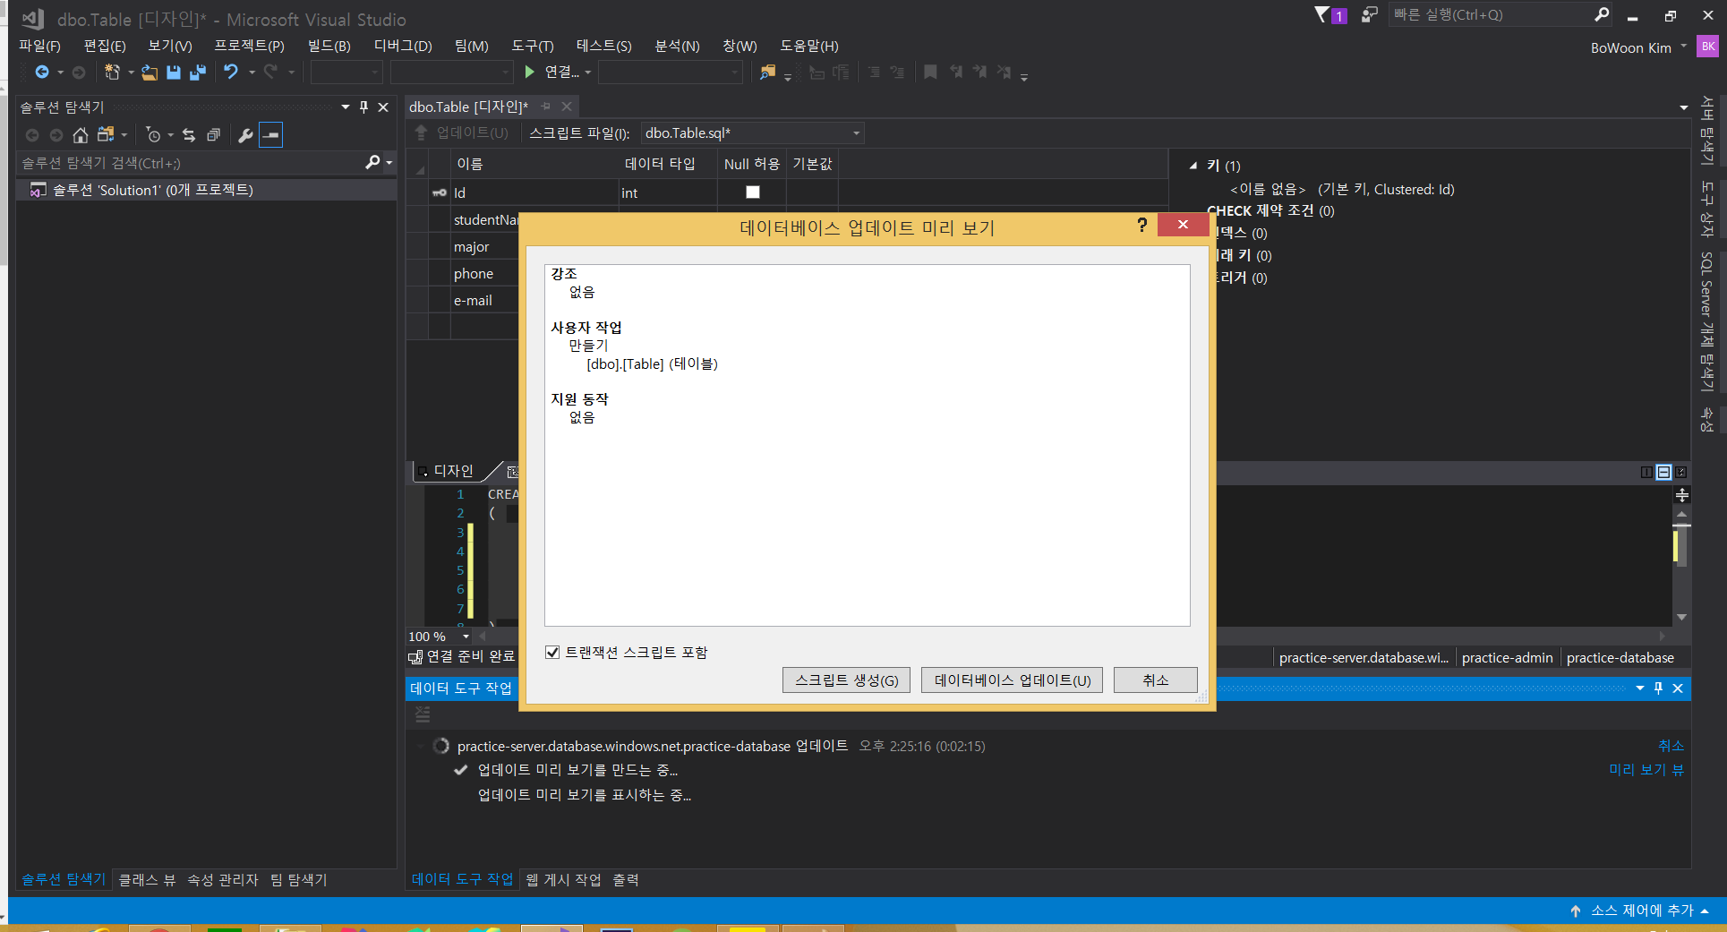Viewport: 1727px width, 932px height.
Task: Open the Solution Explorer window options dropdown
Action: 346,107
